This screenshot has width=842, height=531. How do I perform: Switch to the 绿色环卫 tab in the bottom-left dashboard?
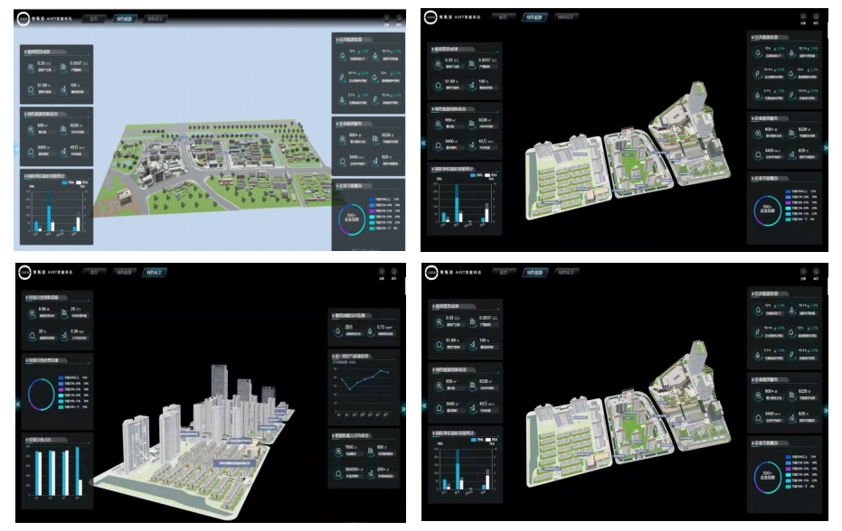tap(155, 271)
